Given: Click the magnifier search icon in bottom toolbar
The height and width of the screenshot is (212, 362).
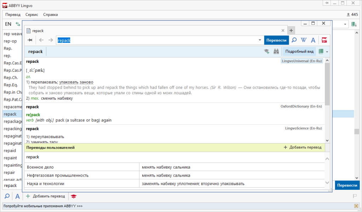Looking at the screenshot, I should click(7, 196).
